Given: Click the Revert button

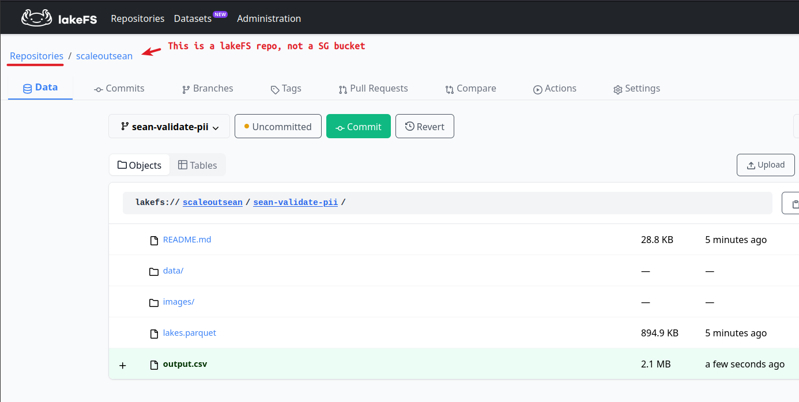Looking at the screenshot, I should pyautogui.click(x=425, y=126).
